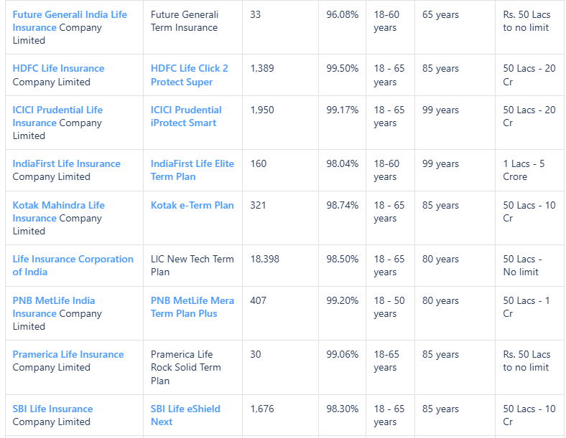Click Pramerica Life Insurance company link

[x=68, y=355]
